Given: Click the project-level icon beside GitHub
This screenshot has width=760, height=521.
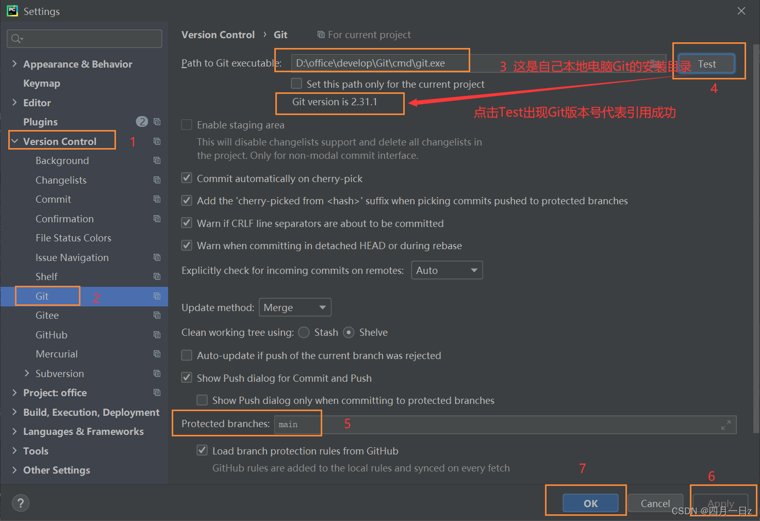Looking at the screenshot, I should point(157,335).
